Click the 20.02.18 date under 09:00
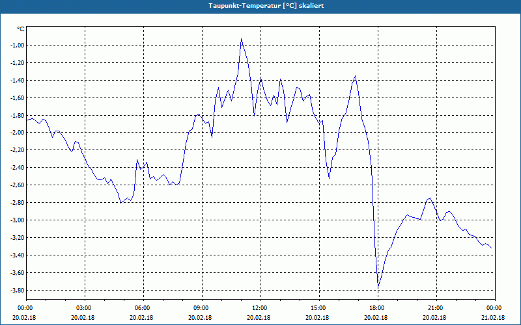The height and width of the screenshot is (325, 521). pos(200,317)
